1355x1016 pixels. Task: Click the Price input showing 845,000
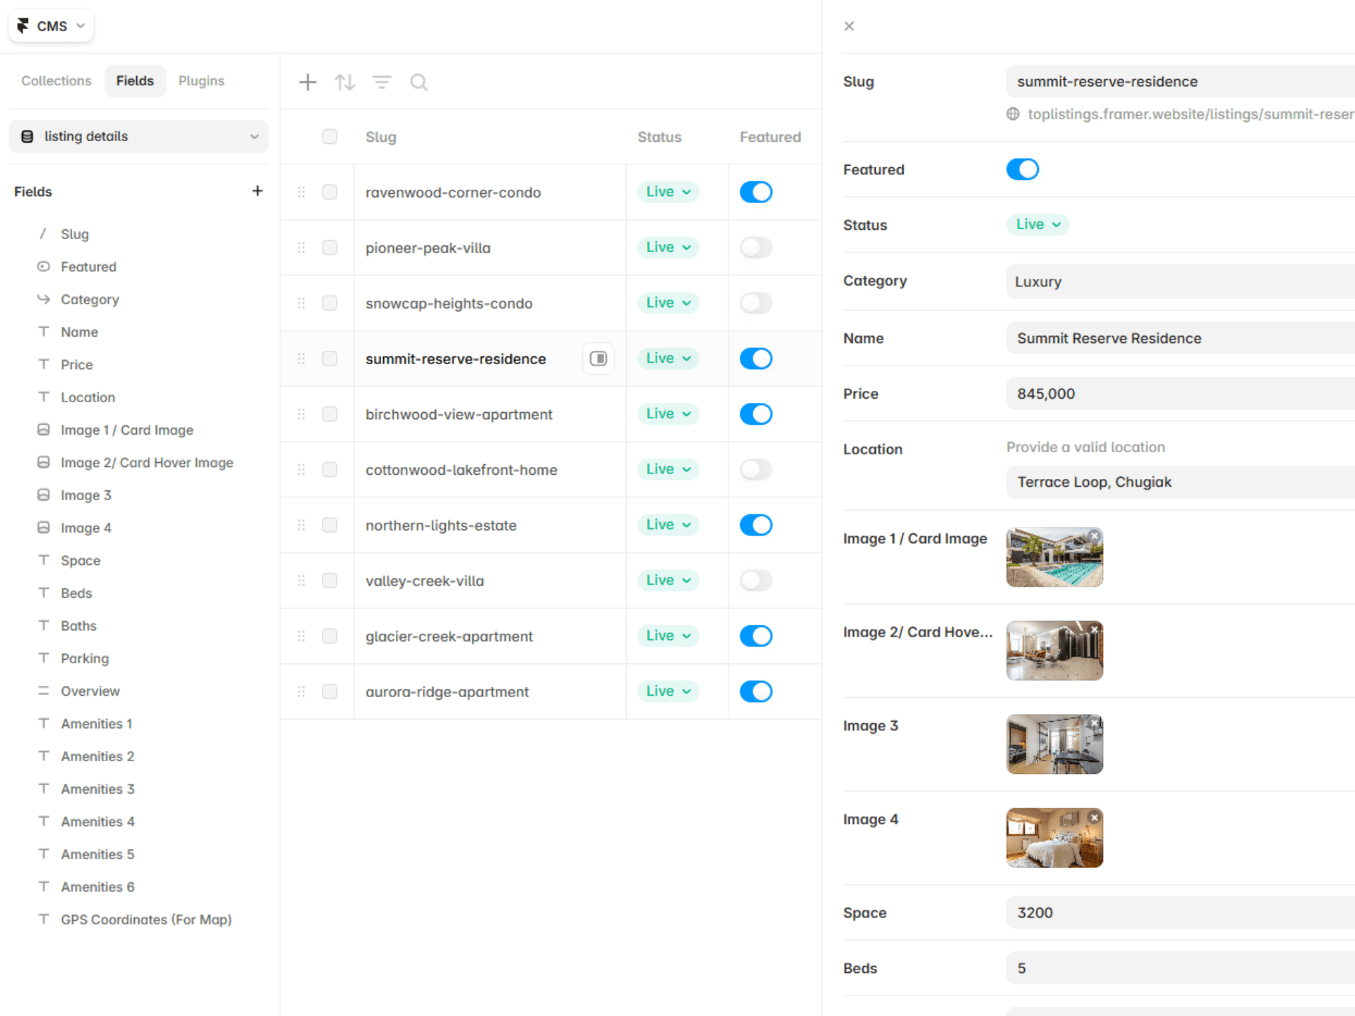tap(1180, 394)
